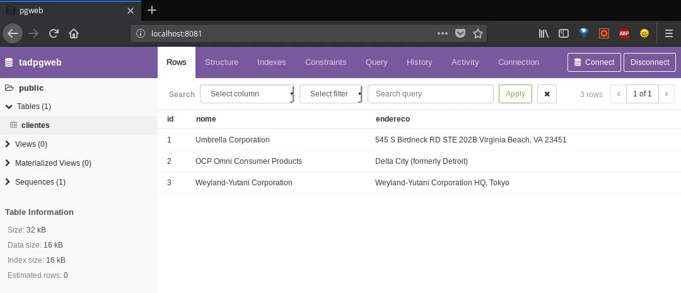681x293 pixels.
Task: Switch to the Rows tab
Action: point(177,62)
